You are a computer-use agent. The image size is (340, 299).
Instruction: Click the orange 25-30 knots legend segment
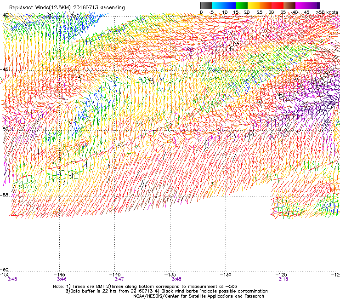click(x=266, y=6)
